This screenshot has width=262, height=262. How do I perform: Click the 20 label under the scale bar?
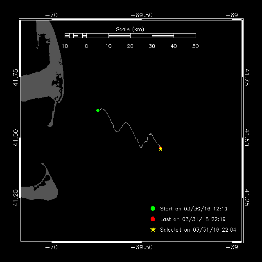click(x=130, y=46)
